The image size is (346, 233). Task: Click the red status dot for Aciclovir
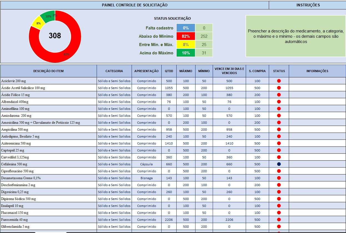(x=279, y=81)
